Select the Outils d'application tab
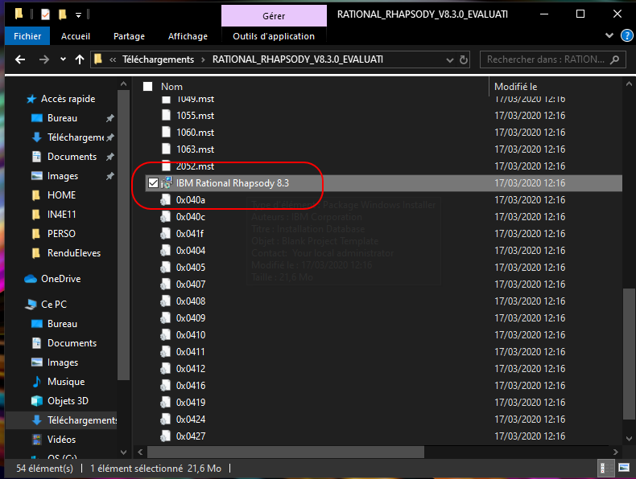The image size is (636, 479). pos(274,36)
